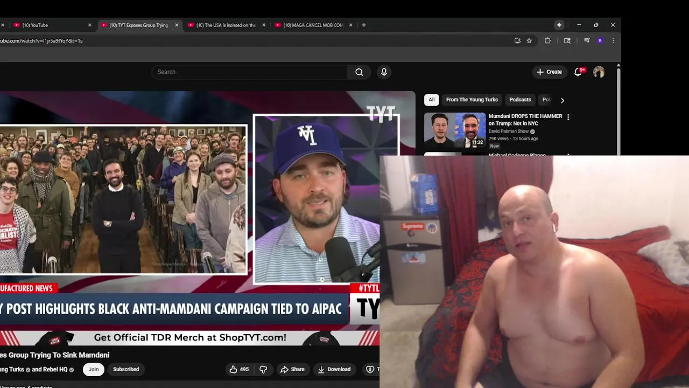Click the Subscribed button

126,369
